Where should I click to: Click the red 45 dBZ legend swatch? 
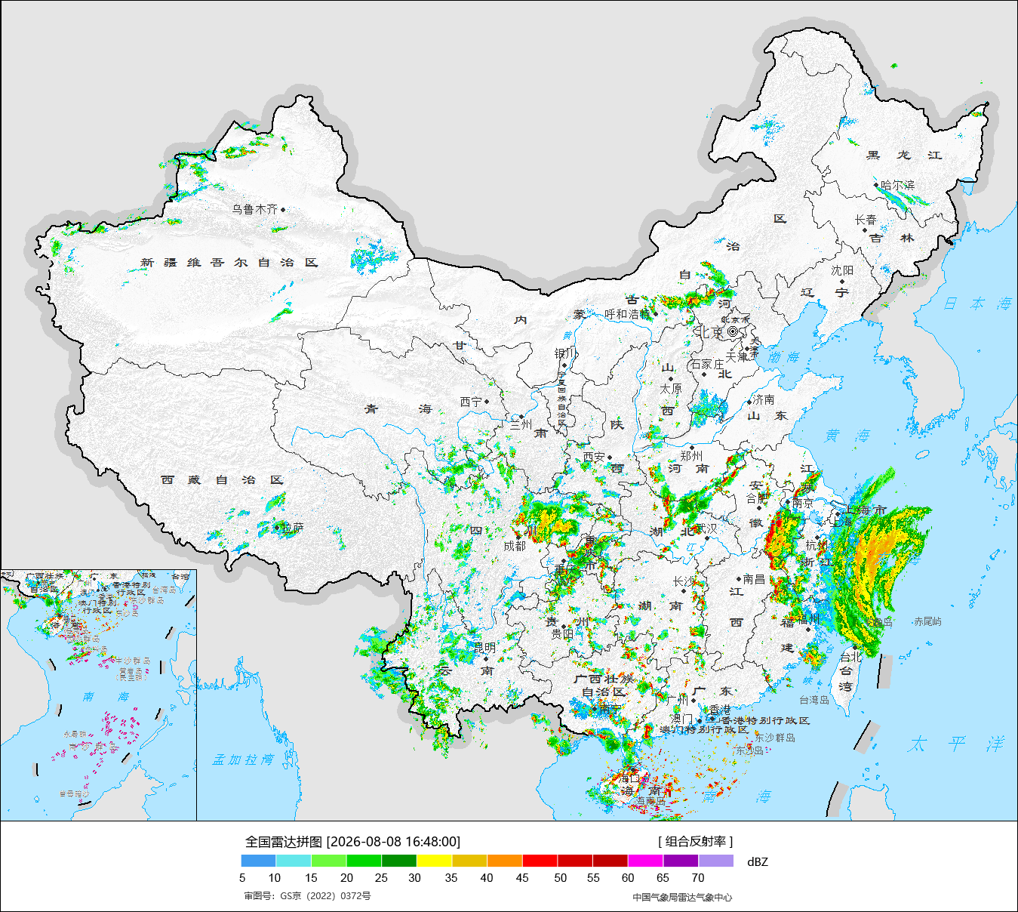540,861
